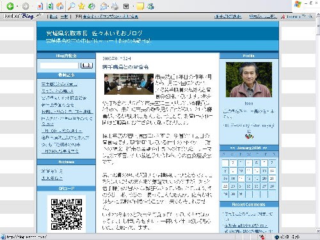Viewport: 320px width, 240px height.
Task: Click the blog search input field
Action: pos(60,65)
